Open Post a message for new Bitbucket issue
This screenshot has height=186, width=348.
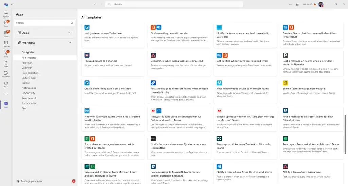[311, 119]
